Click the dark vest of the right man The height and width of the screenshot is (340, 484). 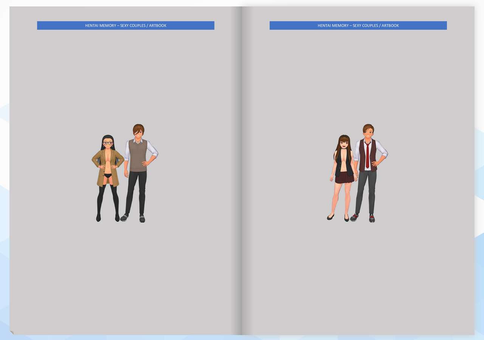click(373, 156)
